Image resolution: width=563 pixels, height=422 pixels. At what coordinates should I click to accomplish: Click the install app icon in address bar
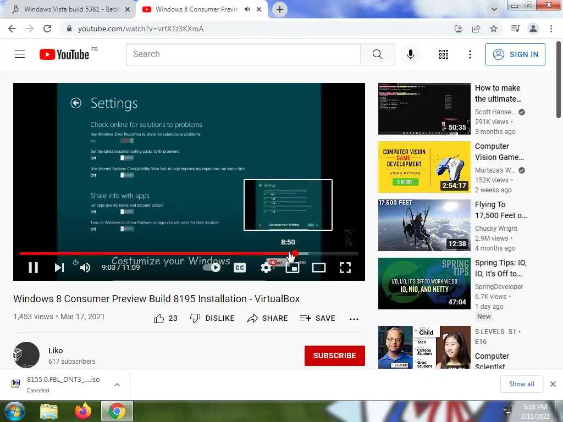(x=459, y=29)
